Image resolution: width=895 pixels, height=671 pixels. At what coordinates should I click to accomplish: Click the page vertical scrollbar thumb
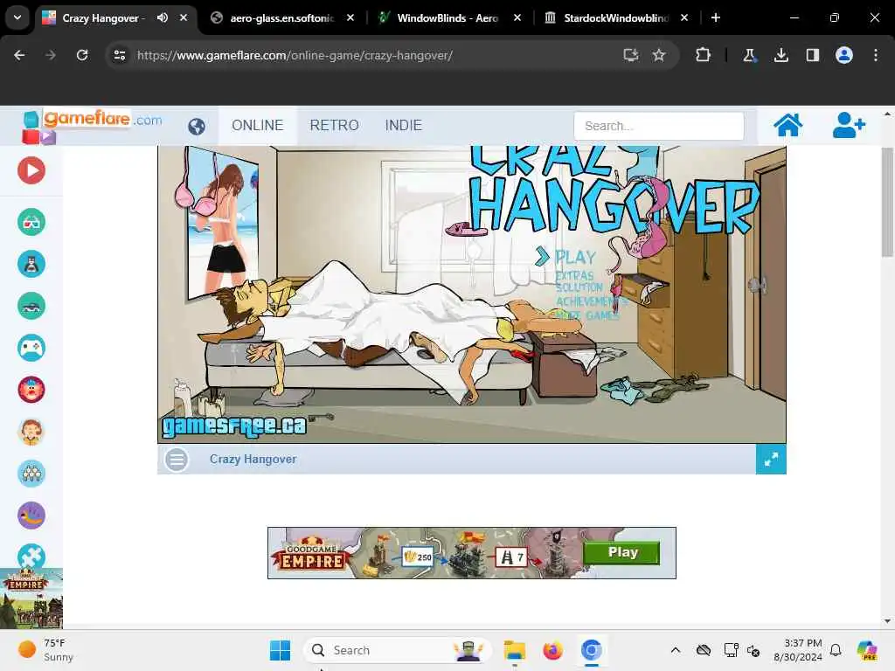tap(887, 202)
